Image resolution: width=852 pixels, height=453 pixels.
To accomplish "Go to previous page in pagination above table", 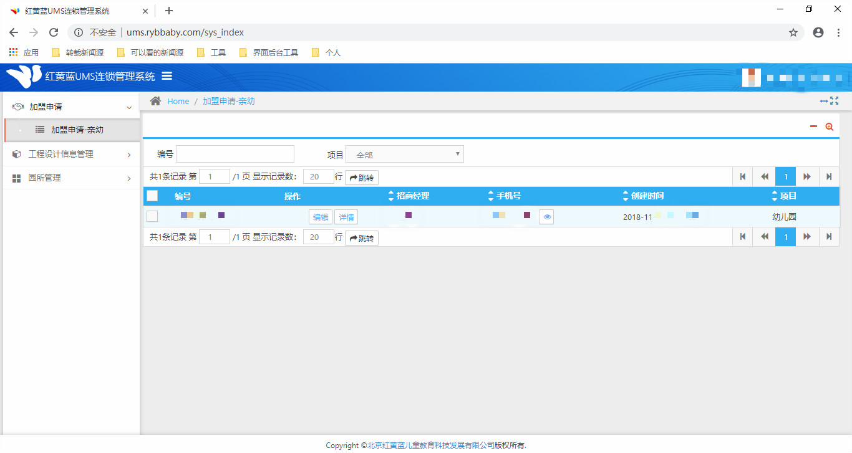I will [x=764, y=177].
